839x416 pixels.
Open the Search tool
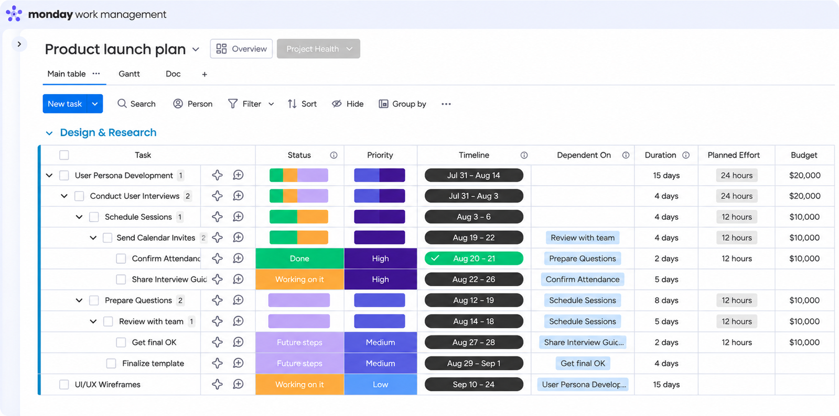(x=136, y=104)
